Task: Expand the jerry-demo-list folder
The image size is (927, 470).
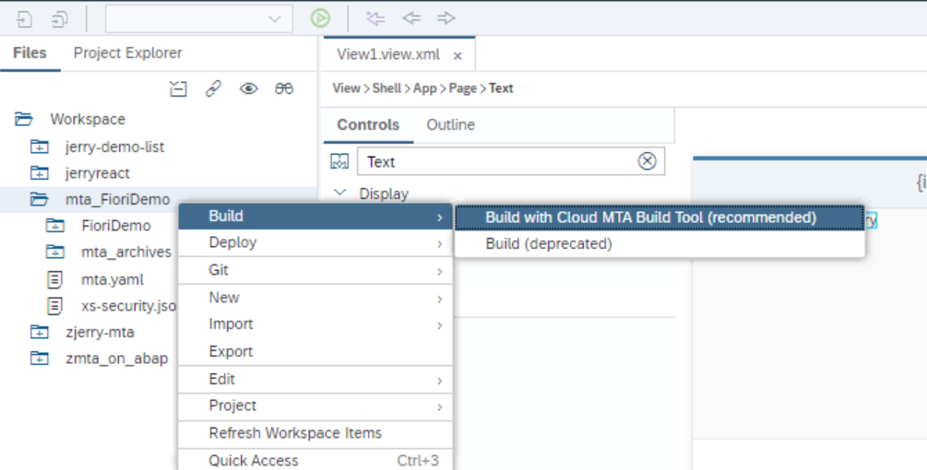Action: (39, 147)
